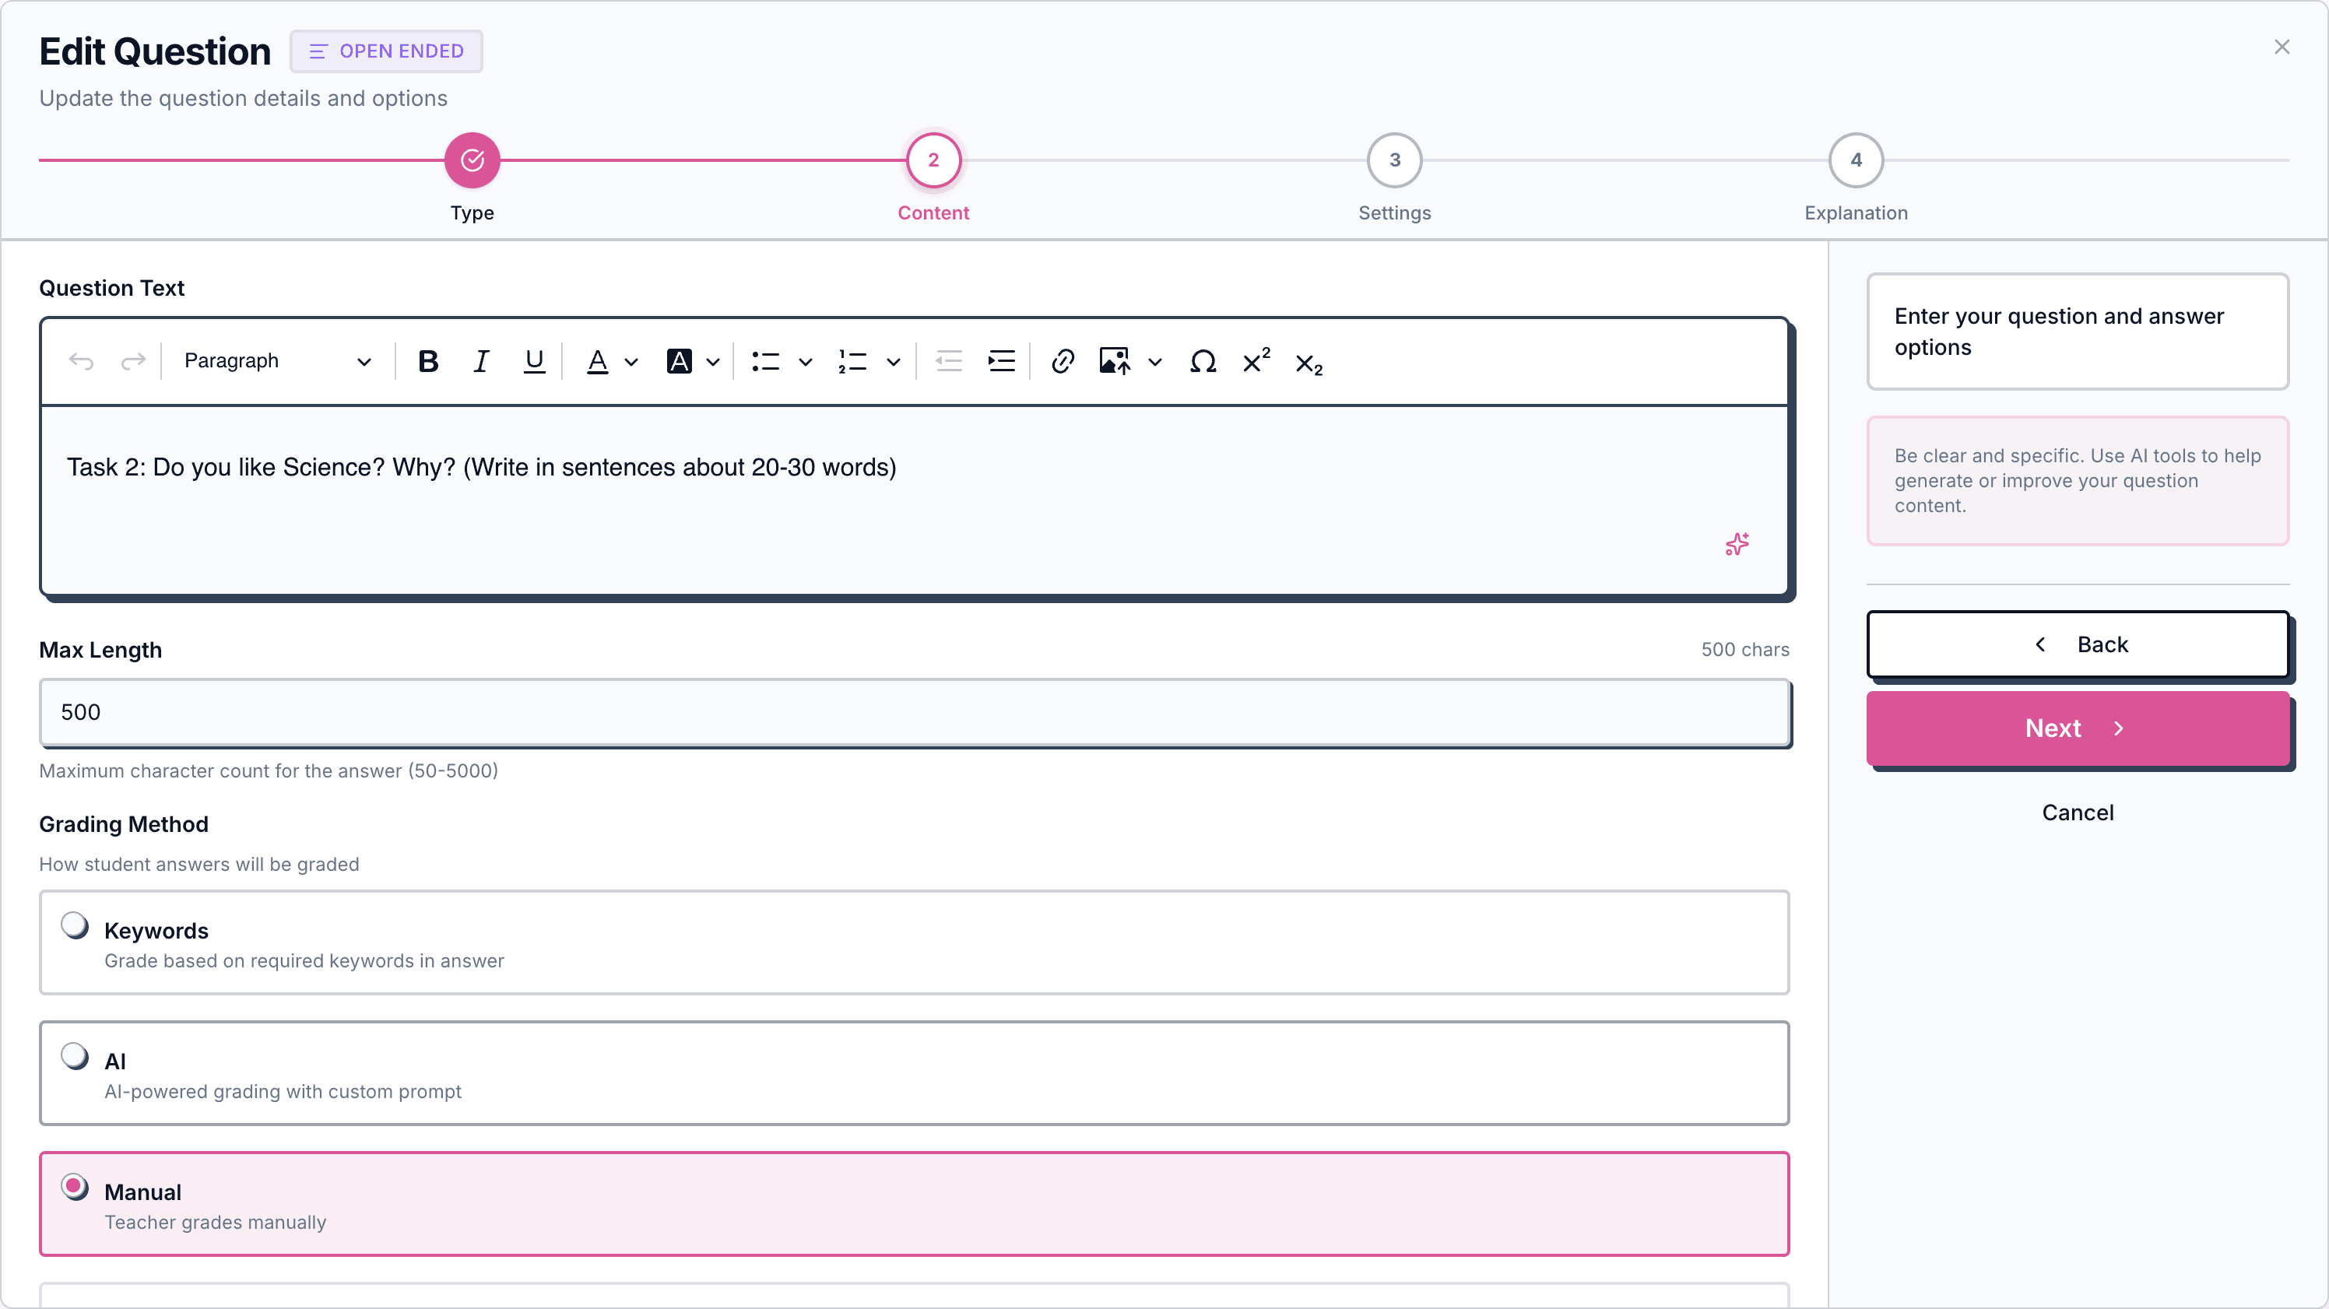Click the Next button
The height and width of the screenshot is (1309, 2329).
tap(2077, 728)
